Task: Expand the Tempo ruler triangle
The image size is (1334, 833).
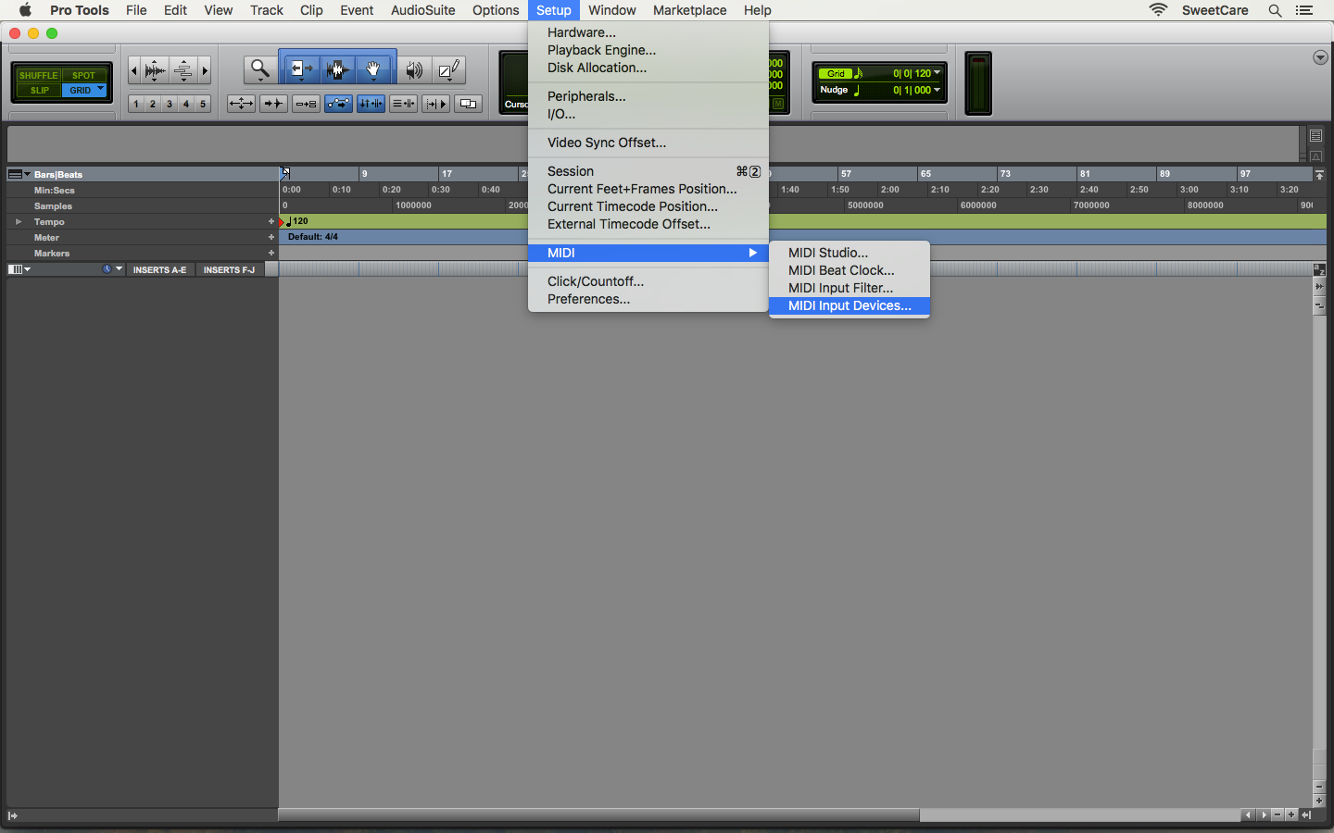Action: click(x=19, y=222)
